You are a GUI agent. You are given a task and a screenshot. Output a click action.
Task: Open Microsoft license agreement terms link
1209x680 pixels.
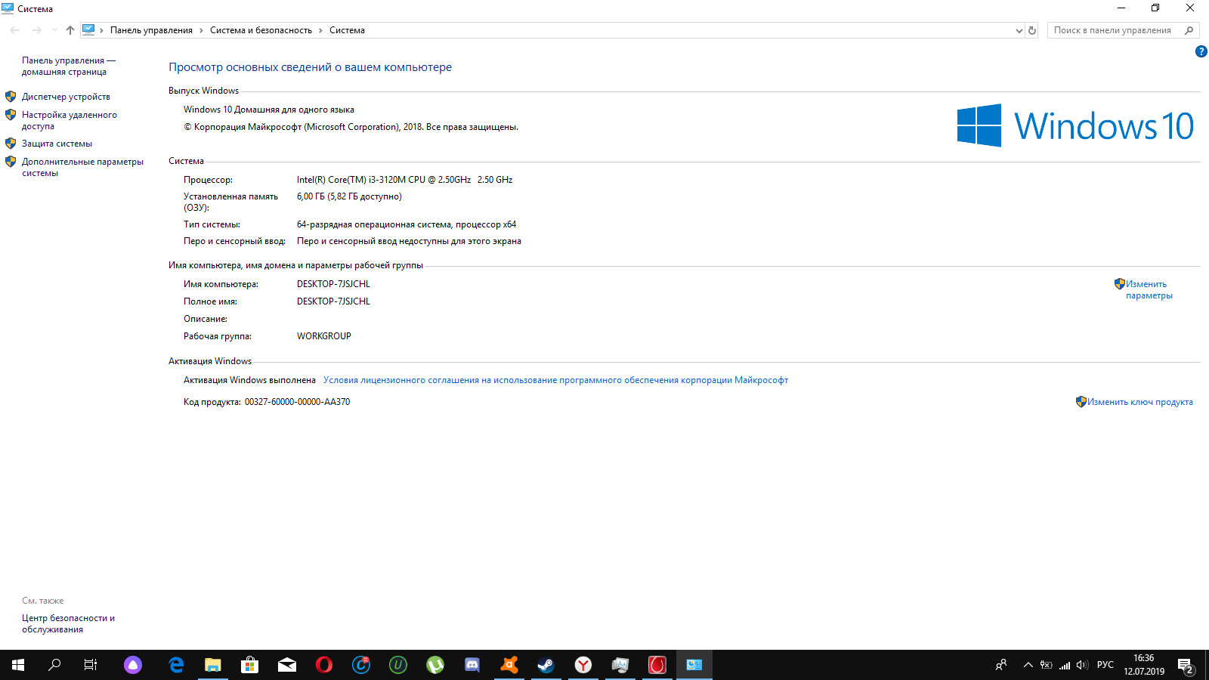click(x=555, y=380)
